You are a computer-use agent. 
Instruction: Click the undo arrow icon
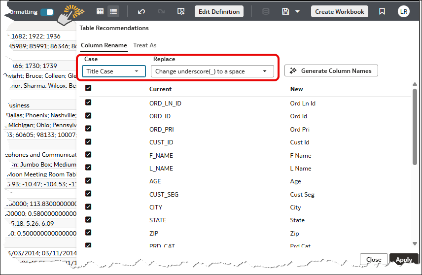[x=141, y=11]
